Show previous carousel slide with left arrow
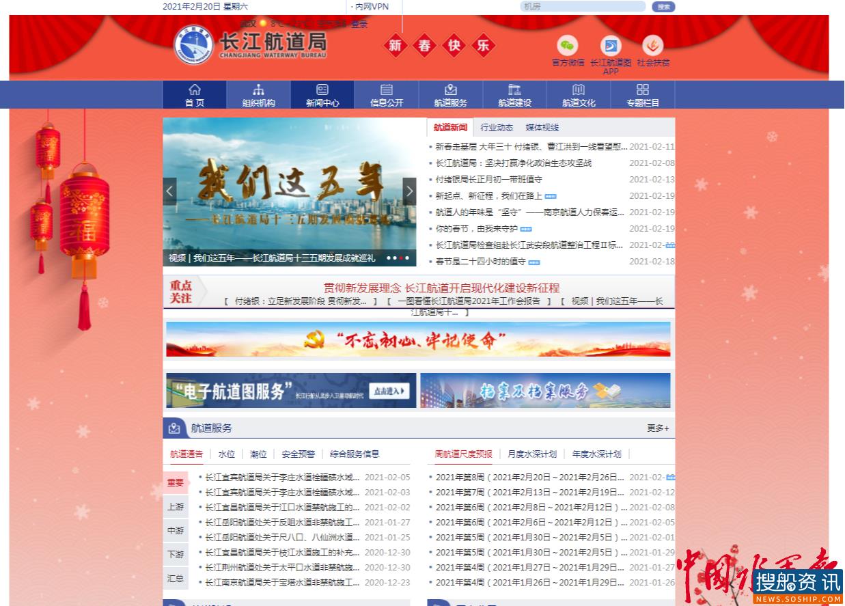Screen dimensions: 845x606 169,191
